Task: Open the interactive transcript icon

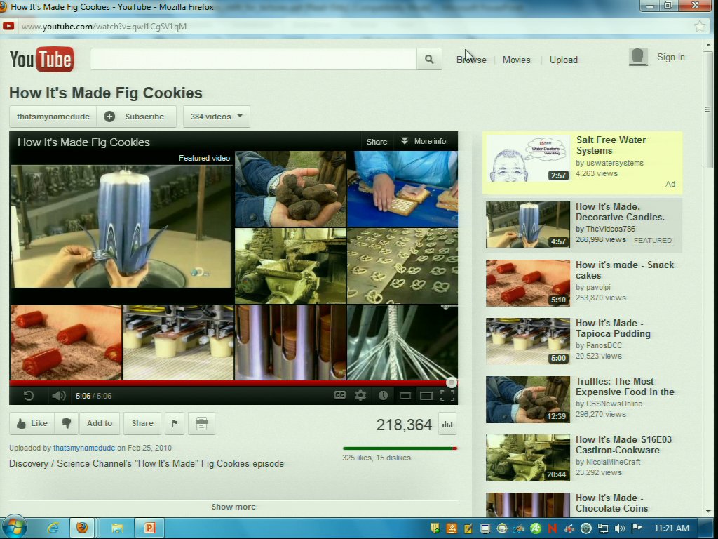Action: coord(201,423)
